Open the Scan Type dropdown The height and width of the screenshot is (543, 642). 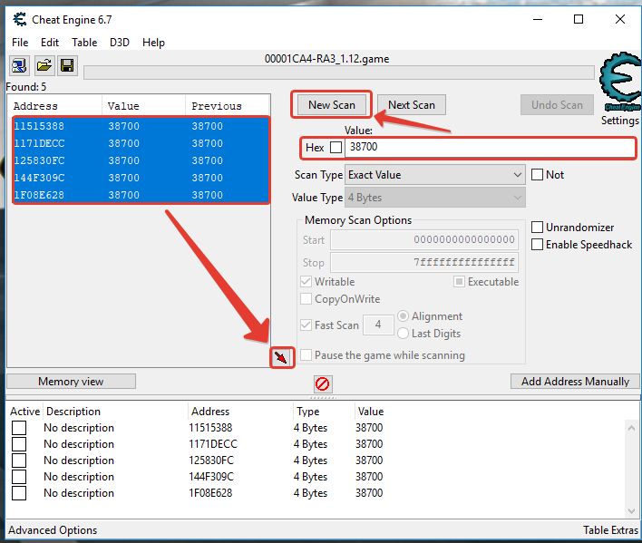coord(435,175)
